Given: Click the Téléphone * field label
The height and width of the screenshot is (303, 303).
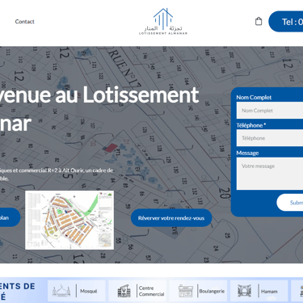Looking at the screenshot, I should tap(251, 125).
